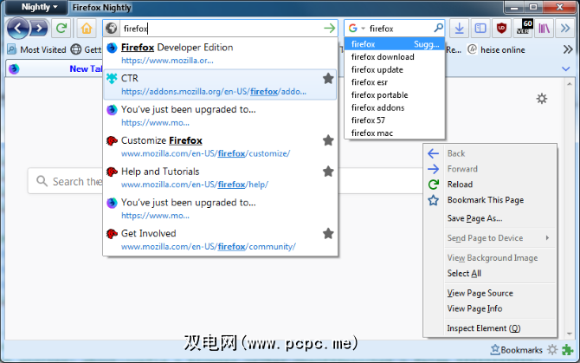This screenshot has width=580, height=363.
Task: Click Forward in context menu
Action: tap(490, 169)
